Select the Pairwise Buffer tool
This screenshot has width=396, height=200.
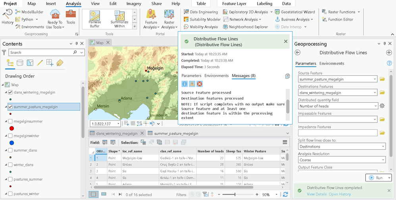95,19
